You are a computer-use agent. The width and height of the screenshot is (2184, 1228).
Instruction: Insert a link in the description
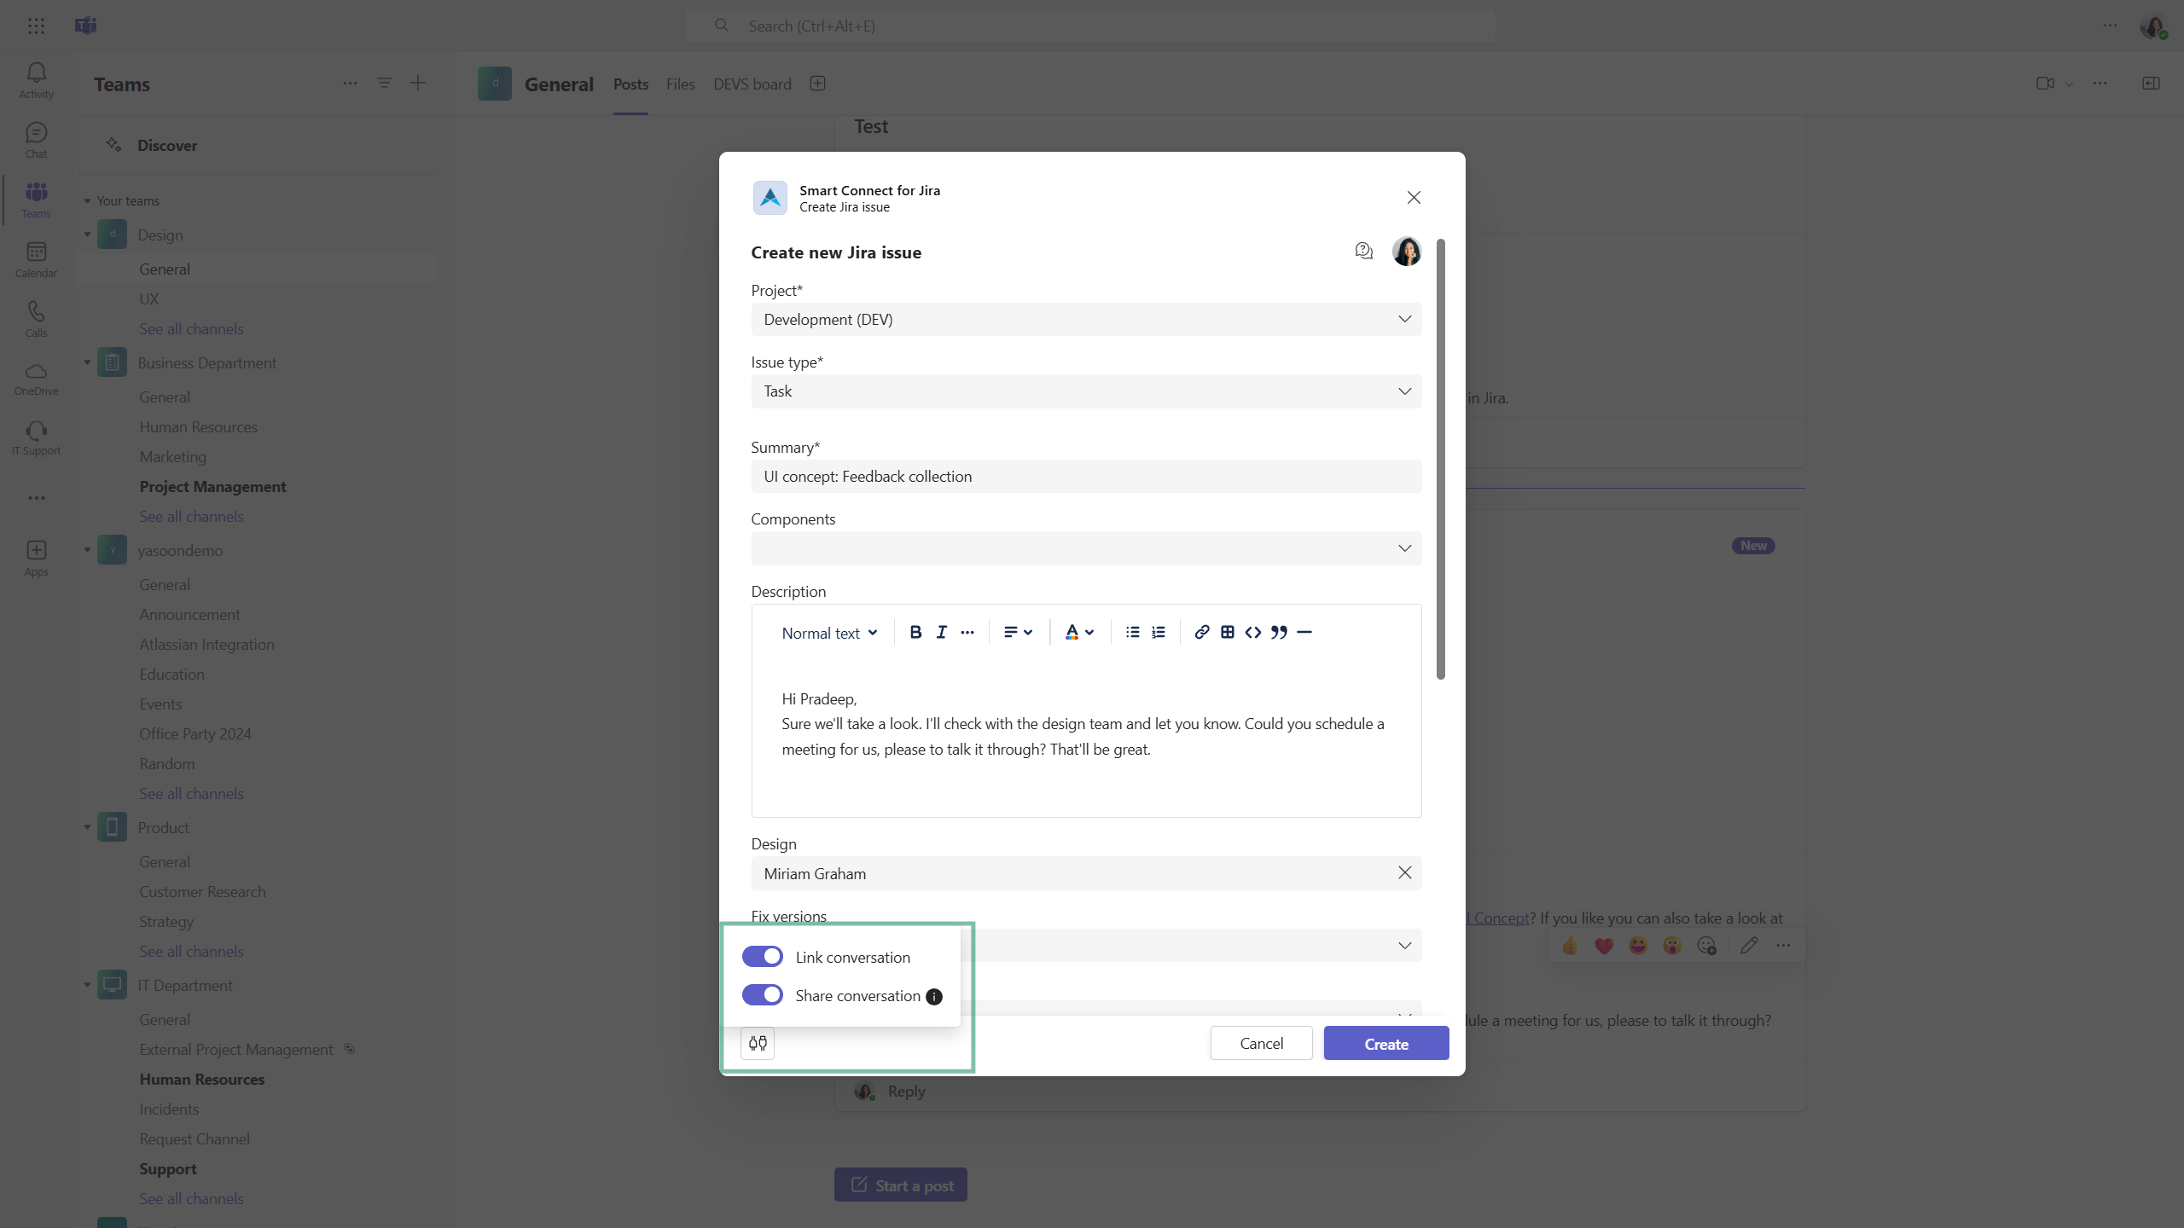1201,632
